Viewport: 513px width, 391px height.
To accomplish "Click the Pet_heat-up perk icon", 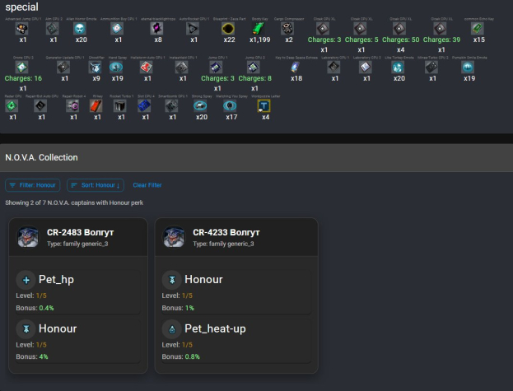I will [170, 328].
